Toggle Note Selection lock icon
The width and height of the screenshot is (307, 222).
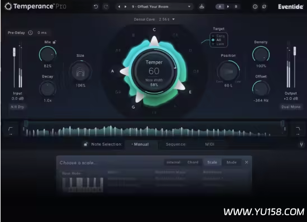click(85, 144)
